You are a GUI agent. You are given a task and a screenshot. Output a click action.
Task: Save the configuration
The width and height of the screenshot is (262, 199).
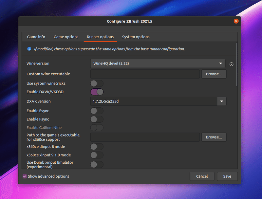coord(227,176)
